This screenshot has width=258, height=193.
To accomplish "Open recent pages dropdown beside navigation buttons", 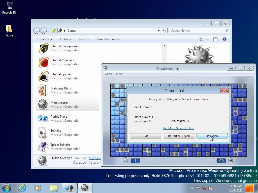I will pyautogui.click(x=49, y=31).
